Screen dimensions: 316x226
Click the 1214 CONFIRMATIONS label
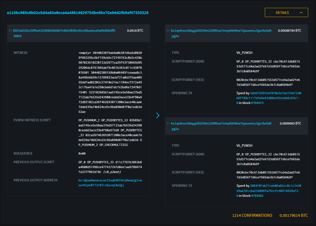252,215
